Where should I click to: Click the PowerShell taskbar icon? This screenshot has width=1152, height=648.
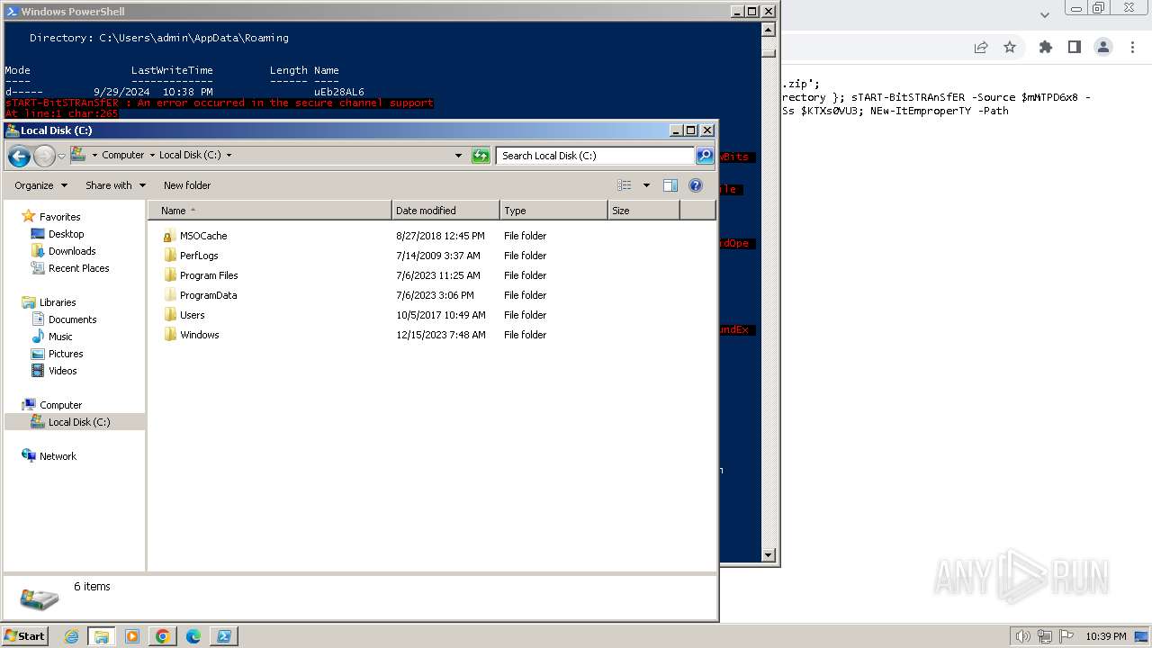pos(223,636)
